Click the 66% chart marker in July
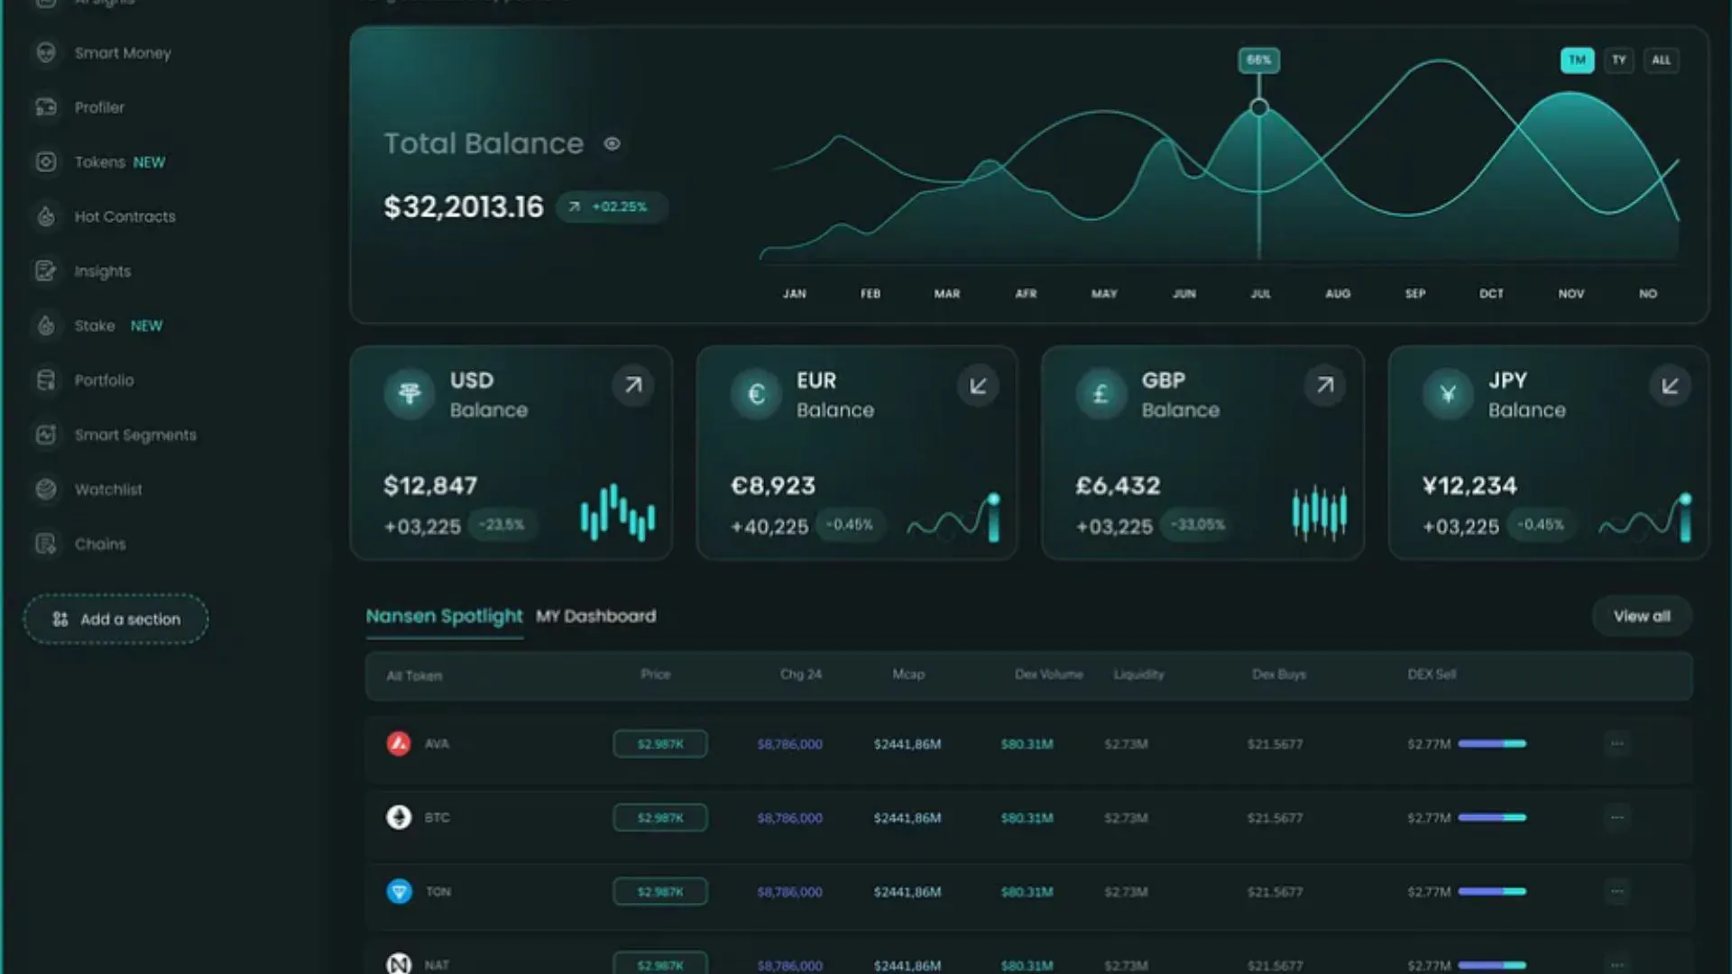 [x=1258, y=60]
